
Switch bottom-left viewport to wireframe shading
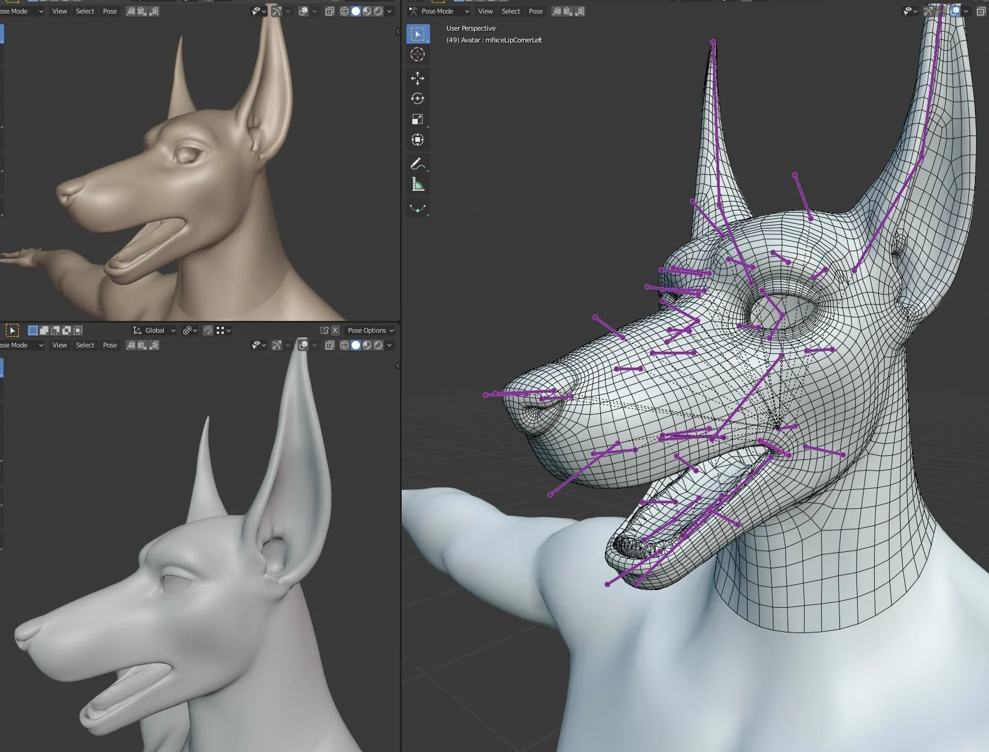345,345
